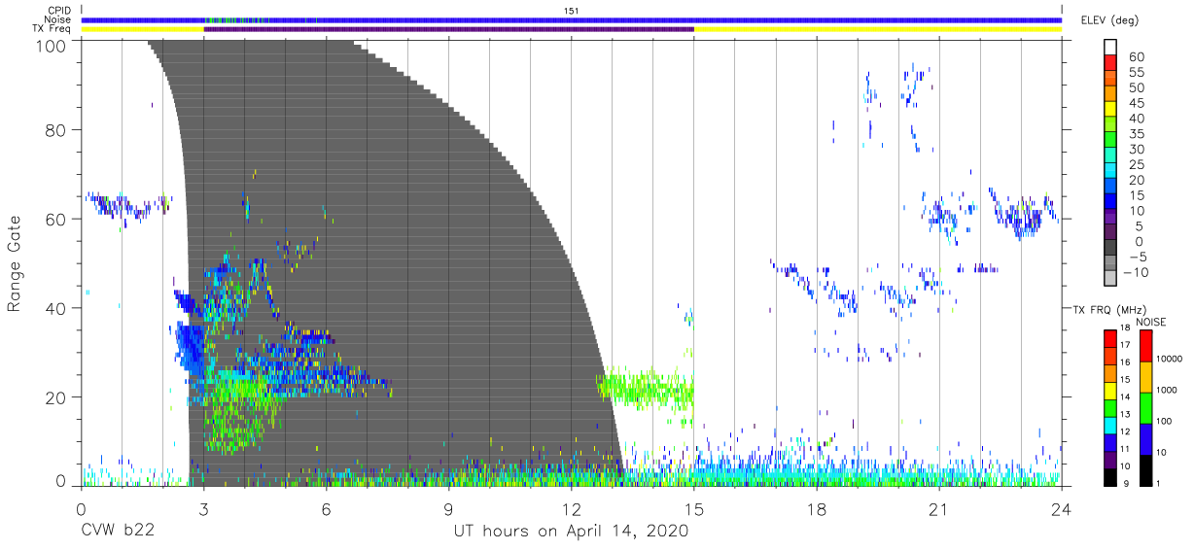Pick the white top swatch of the ELEV colorbar
The image size is (1194, 551).
(x=1111, y=49)
